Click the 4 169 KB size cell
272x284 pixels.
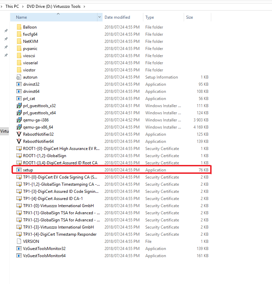click(201, 127)
